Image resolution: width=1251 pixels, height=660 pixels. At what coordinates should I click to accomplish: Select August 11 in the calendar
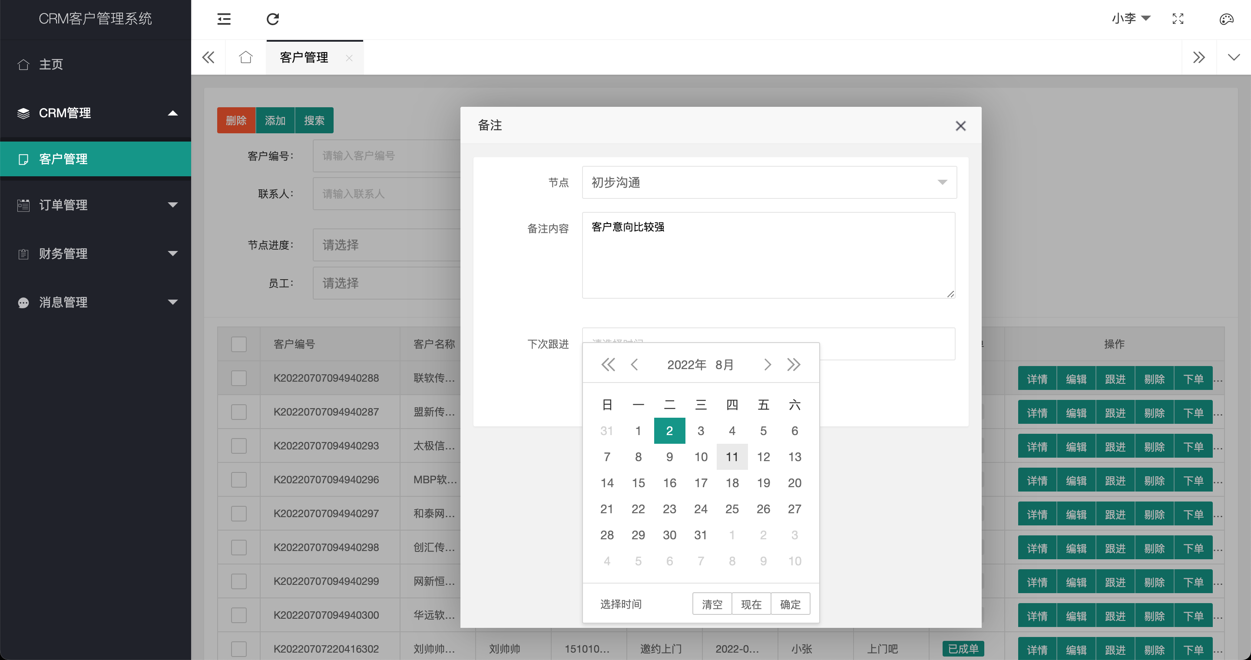[x=732, y=457]
